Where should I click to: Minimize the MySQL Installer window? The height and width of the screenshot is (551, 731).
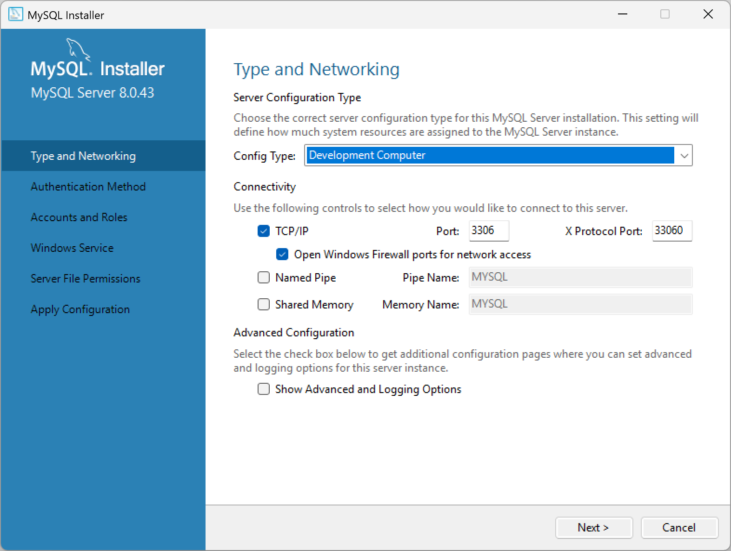coord(623,14)
